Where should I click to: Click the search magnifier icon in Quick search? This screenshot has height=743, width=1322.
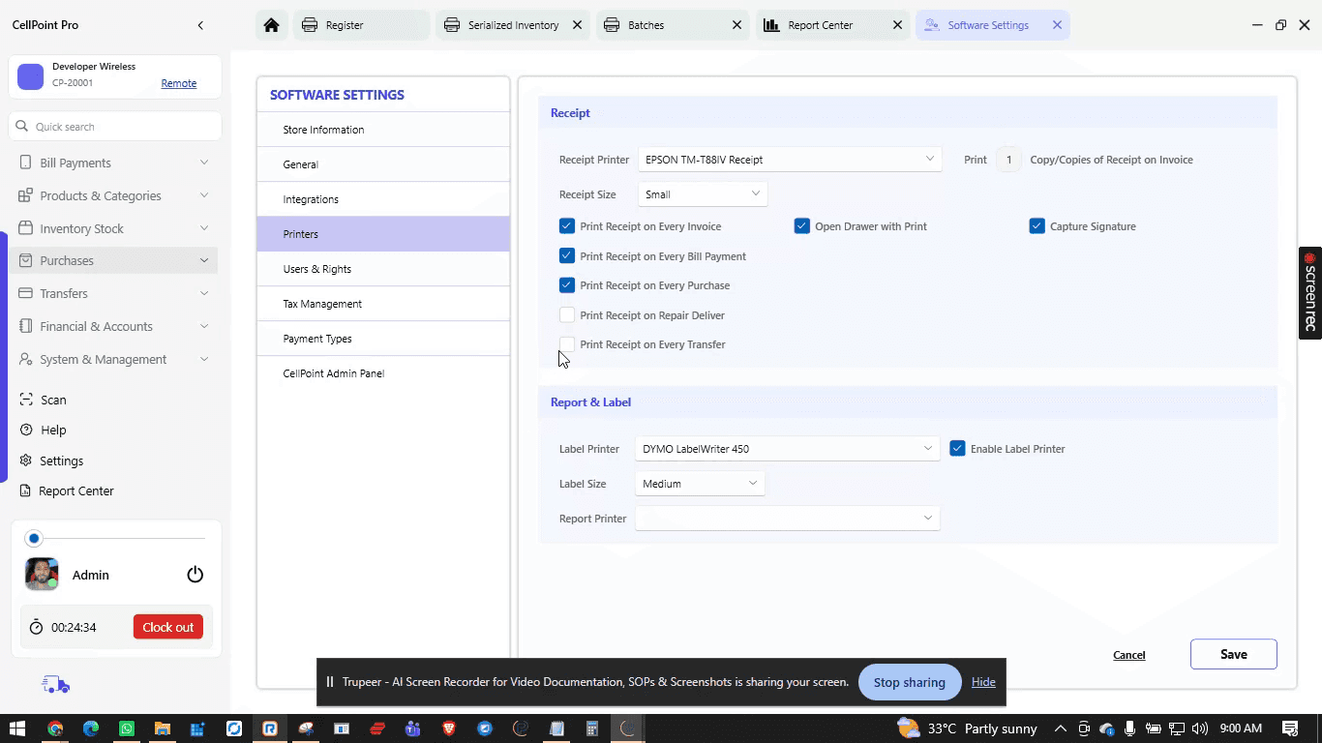click(x=22, y=127)
